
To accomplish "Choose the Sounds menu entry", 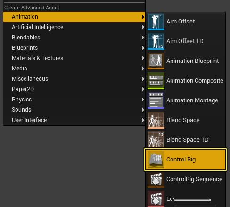I will [x=74, y=110].
